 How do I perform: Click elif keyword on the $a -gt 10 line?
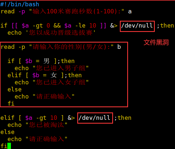click(x=7, y=118)
